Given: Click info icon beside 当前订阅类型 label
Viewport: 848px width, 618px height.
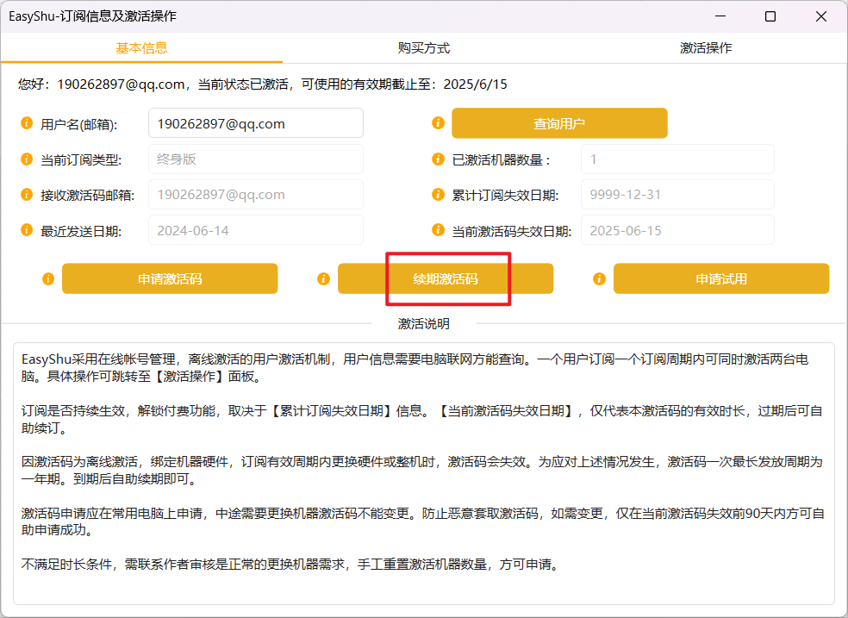Looking at the screenshot, I should point(27,159).
